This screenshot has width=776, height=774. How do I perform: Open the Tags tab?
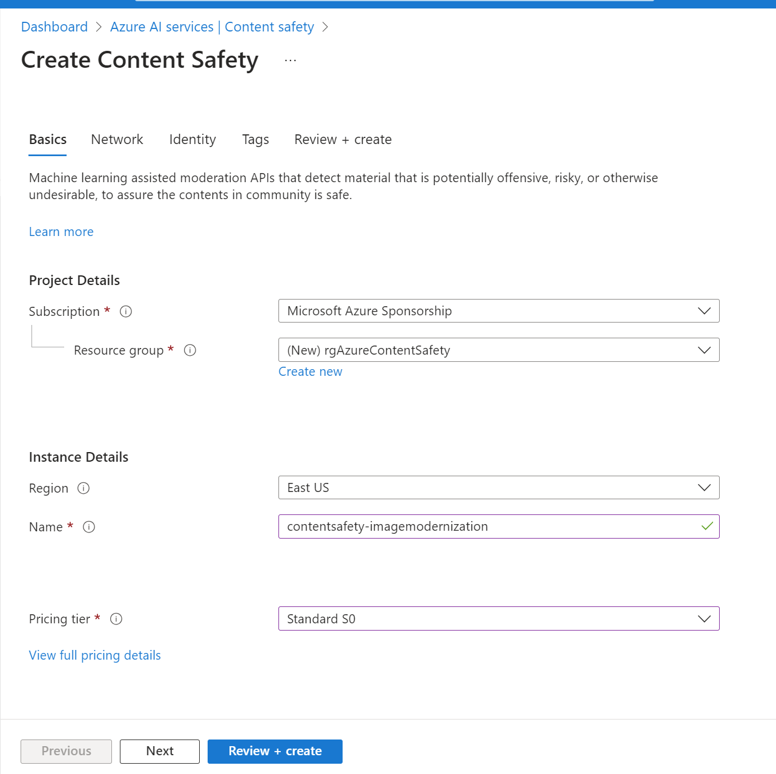coord(255,140)
